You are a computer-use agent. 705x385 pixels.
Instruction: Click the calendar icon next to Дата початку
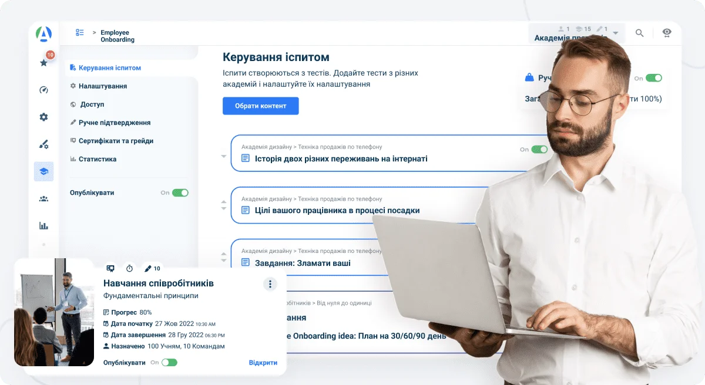point(106,323)
